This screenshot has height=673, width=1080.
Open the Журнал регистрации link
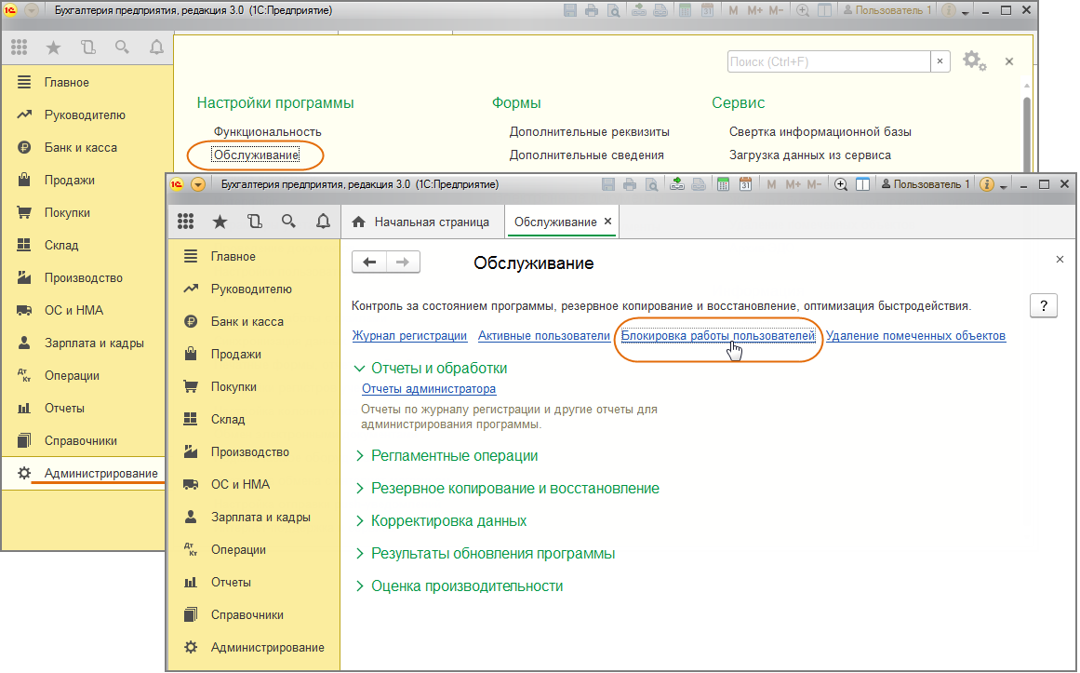click(x=409, y=336)
